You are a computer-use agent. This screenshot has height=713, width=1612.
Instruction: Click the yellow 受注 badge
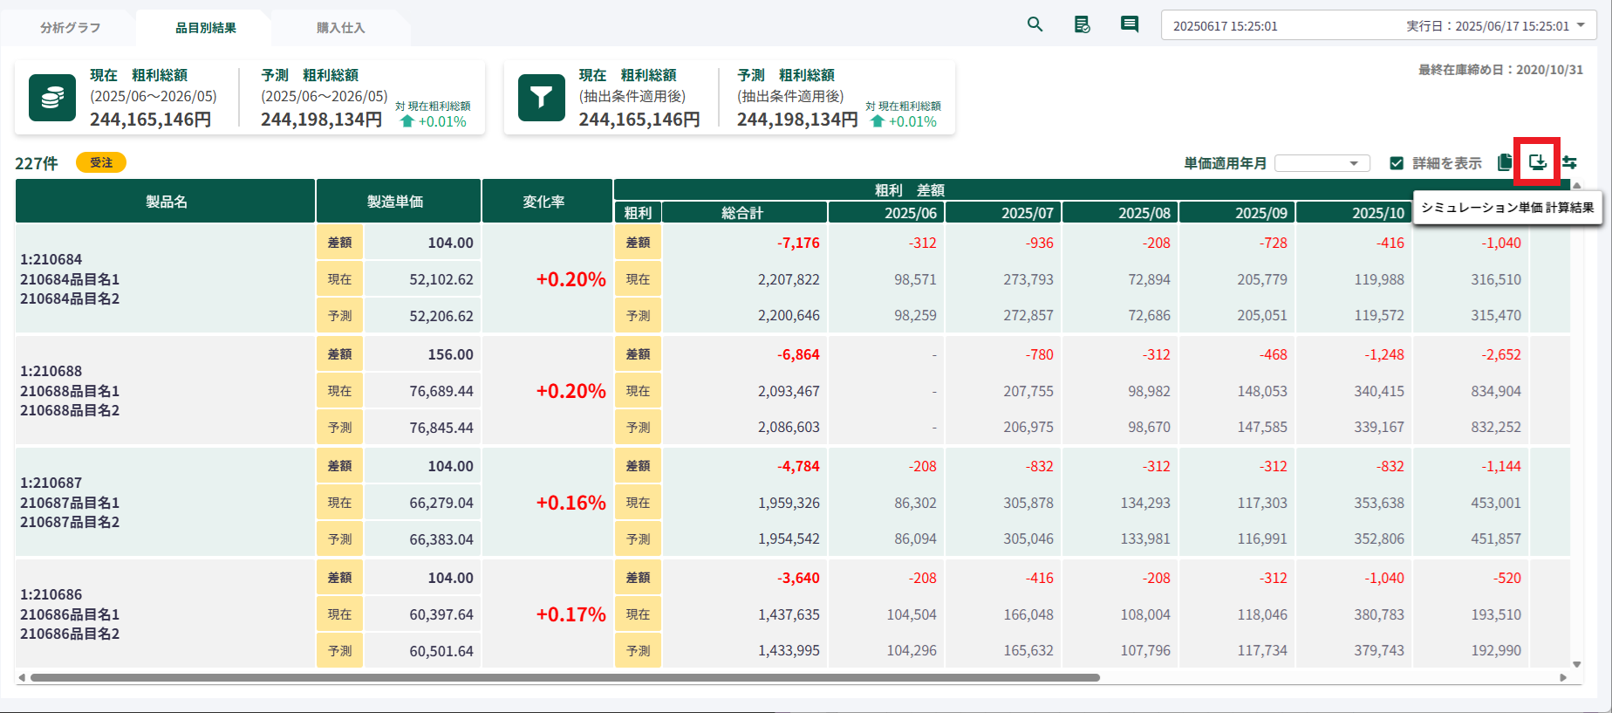101,162
